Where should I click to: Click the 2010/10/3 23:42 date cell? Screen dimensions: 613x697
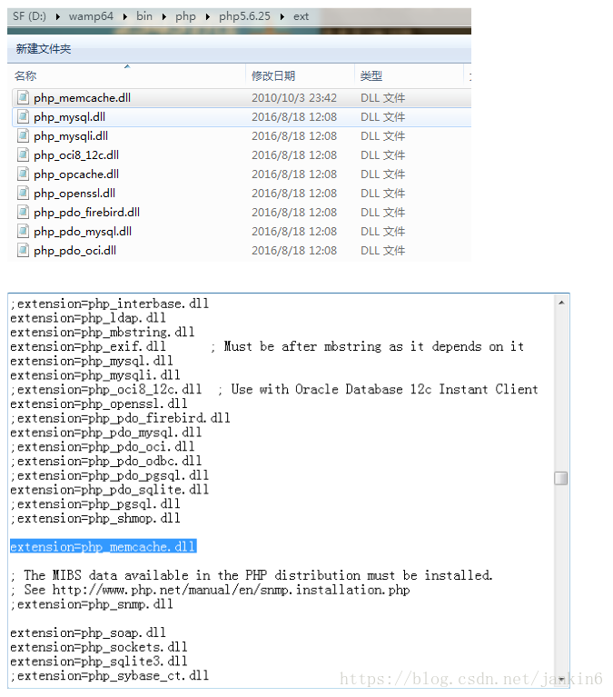(294, 98)
